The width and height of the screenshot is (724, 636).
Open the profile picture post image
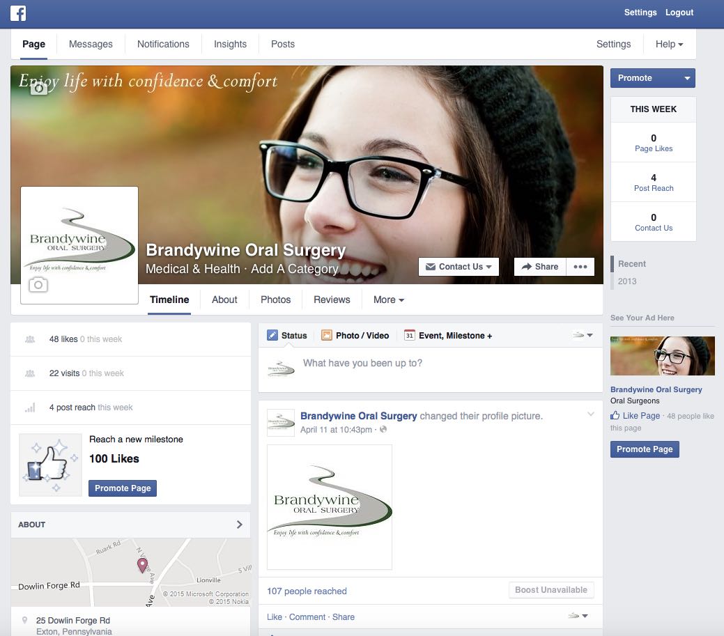tap(330, 507)
